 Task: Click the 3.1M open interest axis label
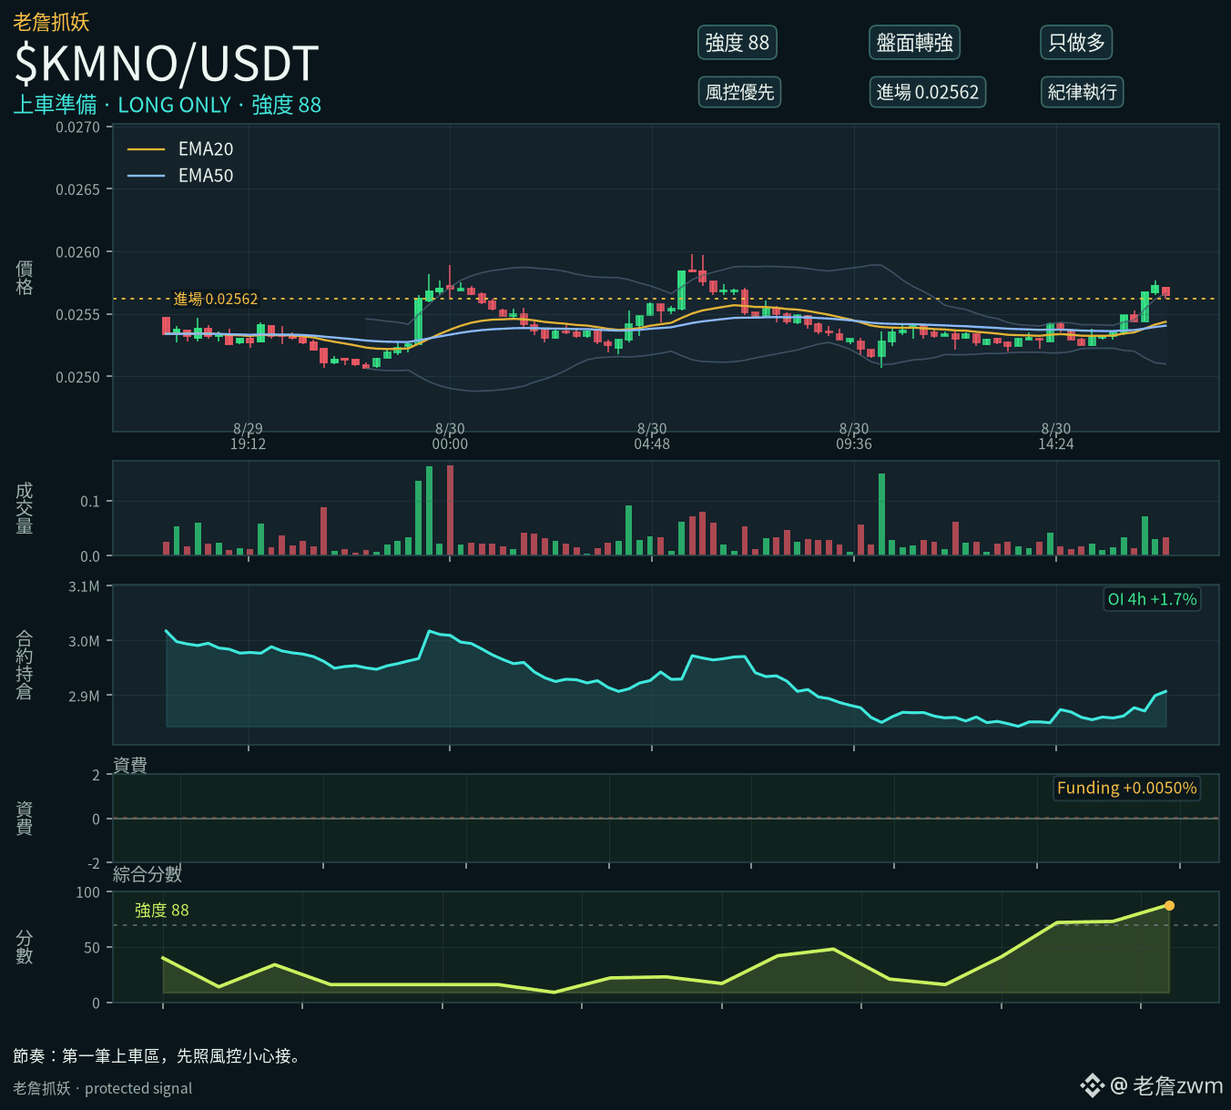point(84,586)
